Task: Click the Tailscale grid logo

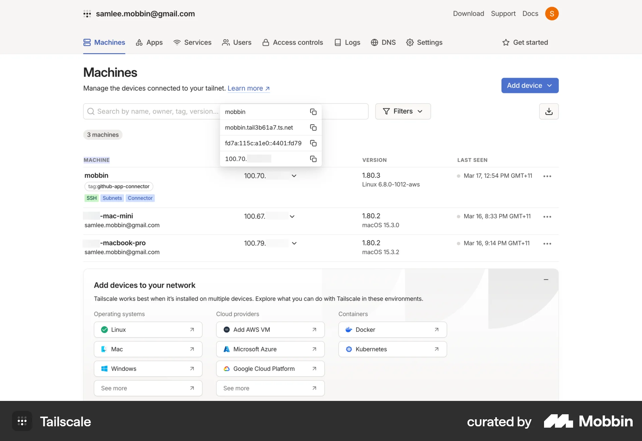Action: (22, 421)
